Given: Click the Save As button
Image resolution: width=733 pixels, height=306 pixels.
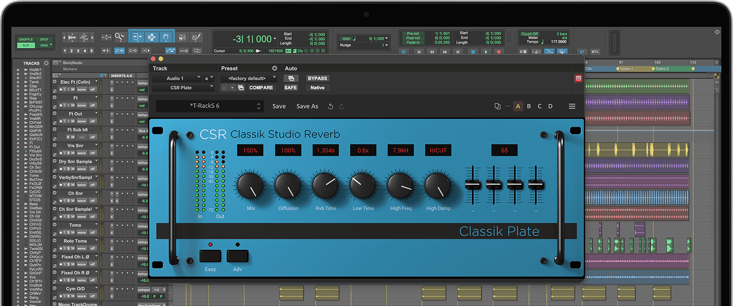Looking at the screenshot, I should [307, 106].
